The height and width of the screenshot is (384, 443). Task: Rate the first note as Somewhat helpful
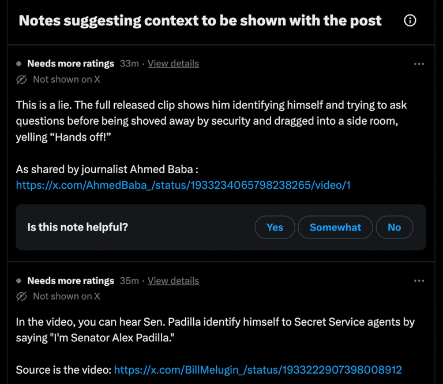[335, 228]
